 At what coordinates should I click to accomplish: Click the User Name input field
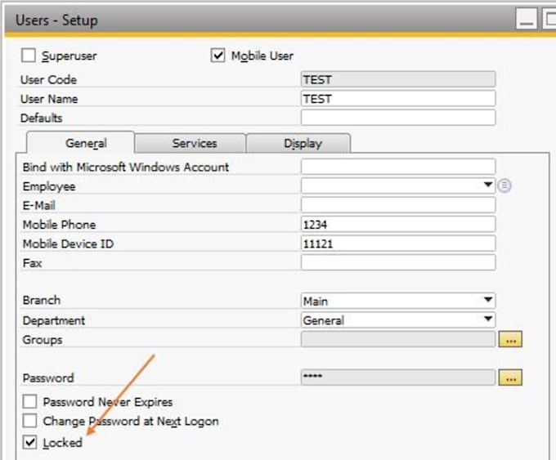point(398,99)
